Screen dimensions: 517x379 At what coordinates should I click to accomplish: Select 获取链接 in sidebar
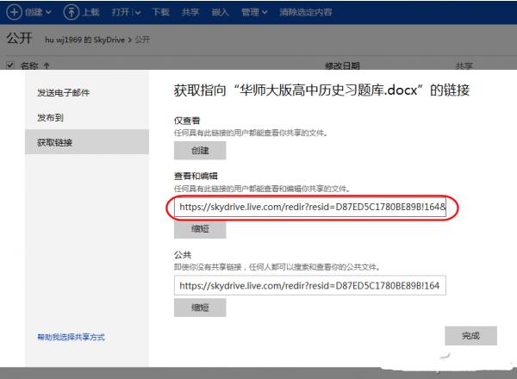[87, 142]
